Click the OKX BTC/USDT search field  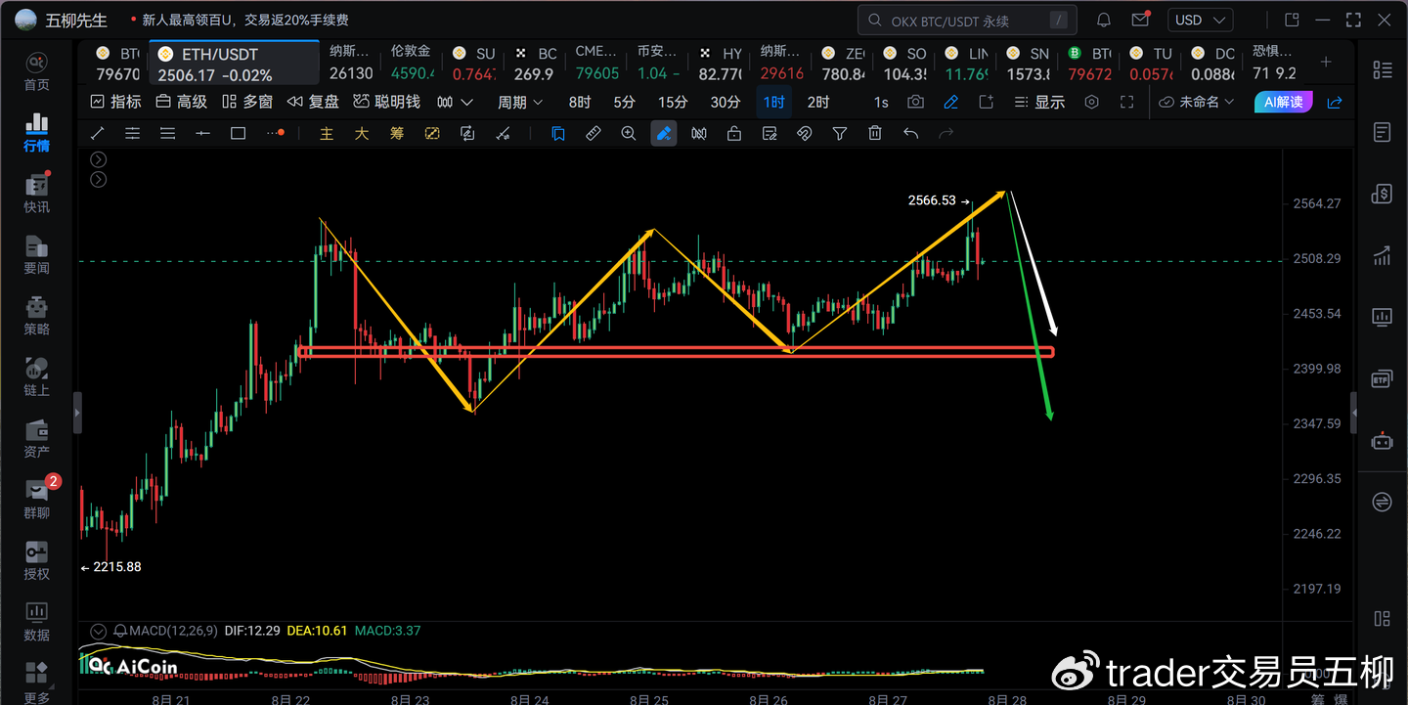[966, 20]
